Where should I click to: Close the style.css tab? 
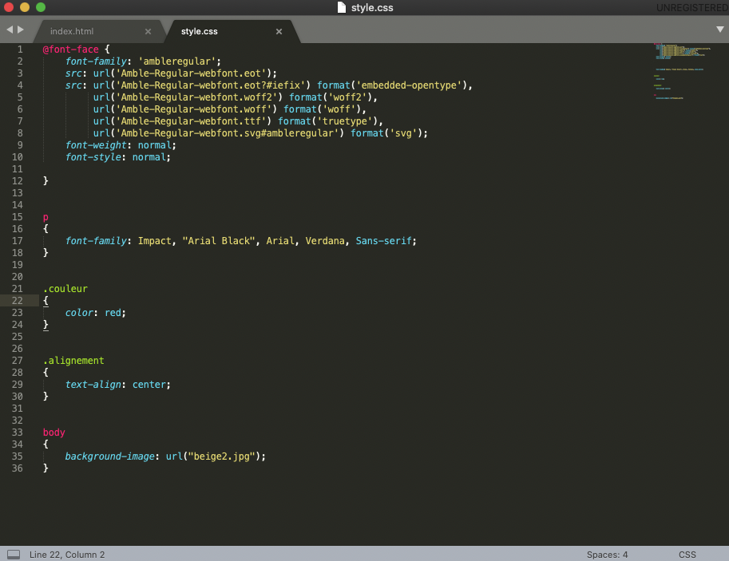[279, 32]
